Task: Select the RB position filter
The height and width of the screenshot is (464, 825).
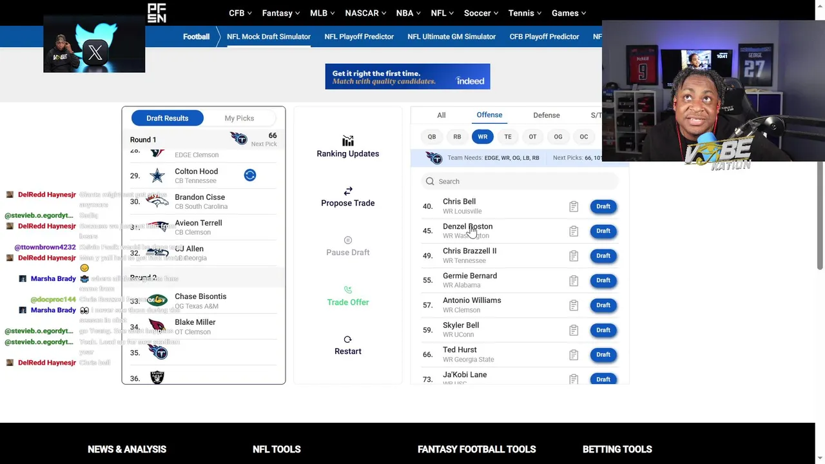Action: pos(457,137)
